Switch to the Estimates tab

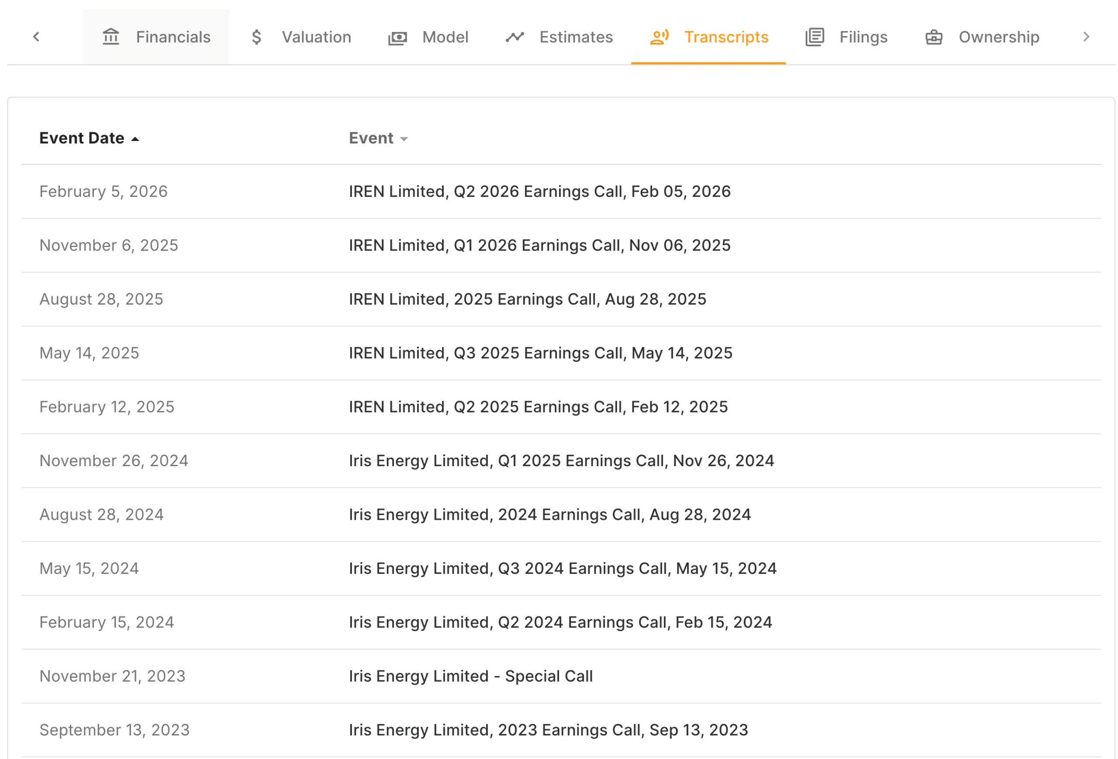pyautogui.click(x=576, y=37)
